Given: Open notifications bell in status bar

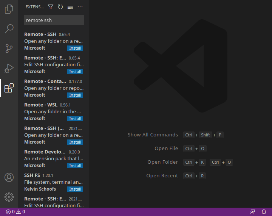Looking at the screenshot, I should click(264, 212).
